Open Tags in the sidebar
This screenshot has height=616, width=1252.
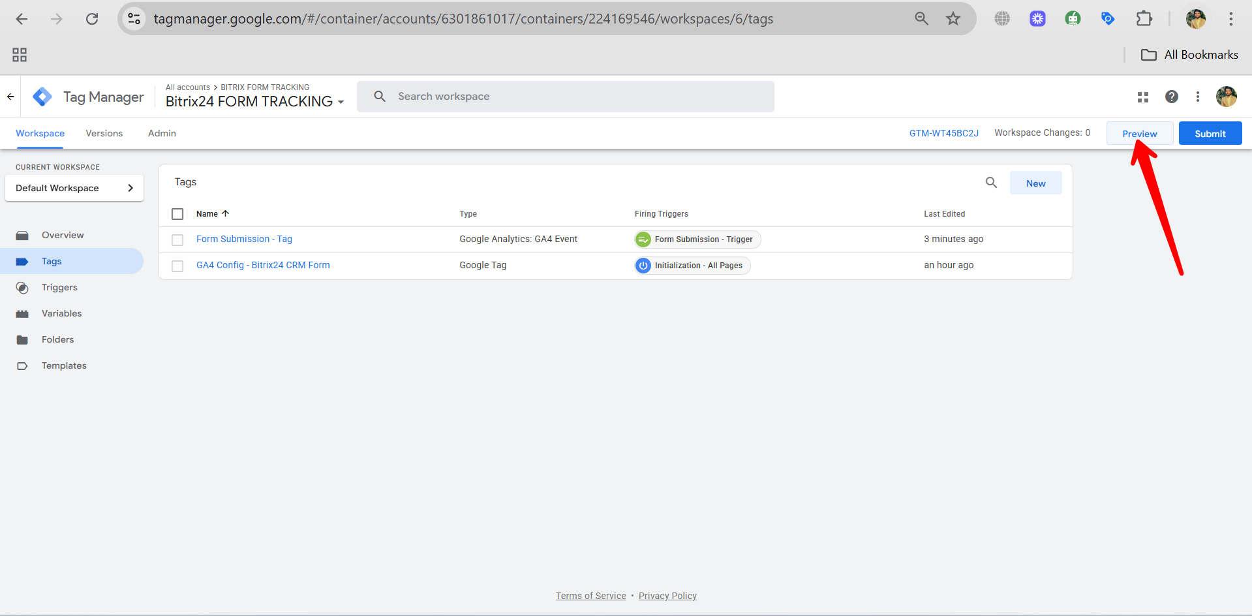point(72,261)
